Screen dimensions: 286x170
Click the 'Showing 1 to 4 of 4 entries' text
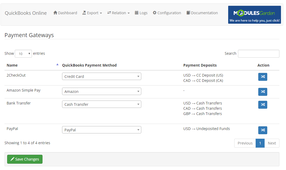point(27,143)
